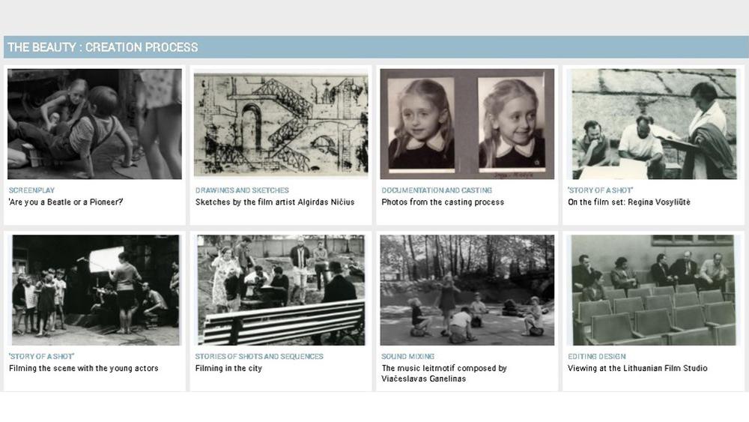Click 'Filming in the city' caption
This screenshot has height=422, width=749.
(228, 368)
